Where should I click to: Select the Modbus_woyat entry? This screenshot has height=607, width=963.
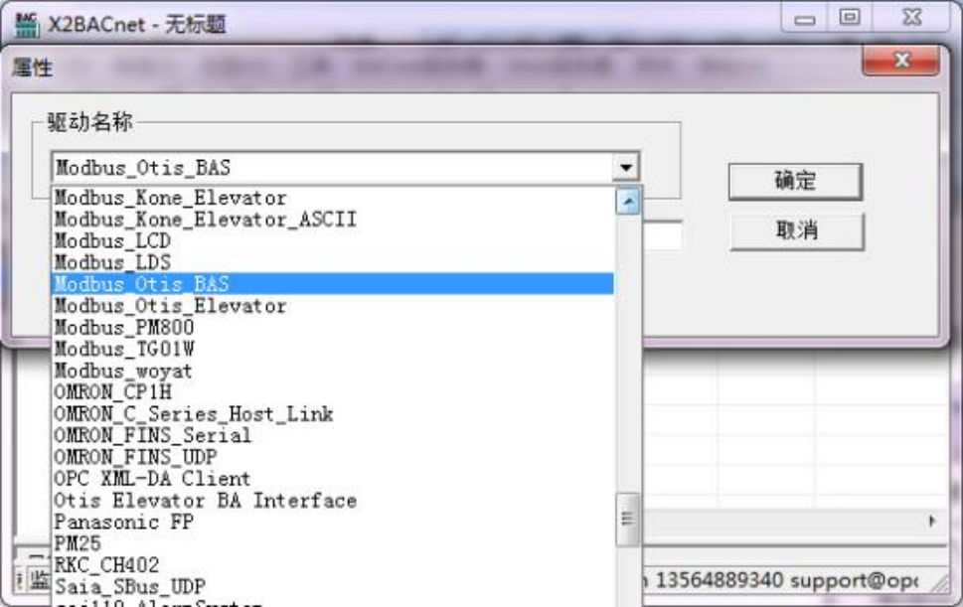click(x=333, y=371)
